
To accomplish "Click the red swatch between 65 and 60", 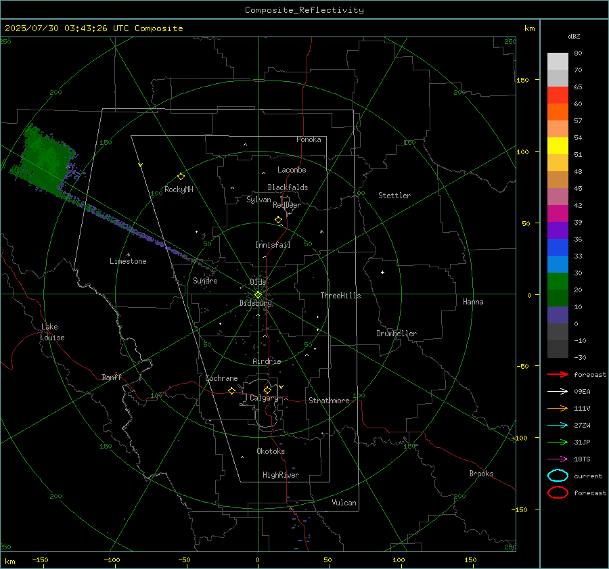I will 558,95.
